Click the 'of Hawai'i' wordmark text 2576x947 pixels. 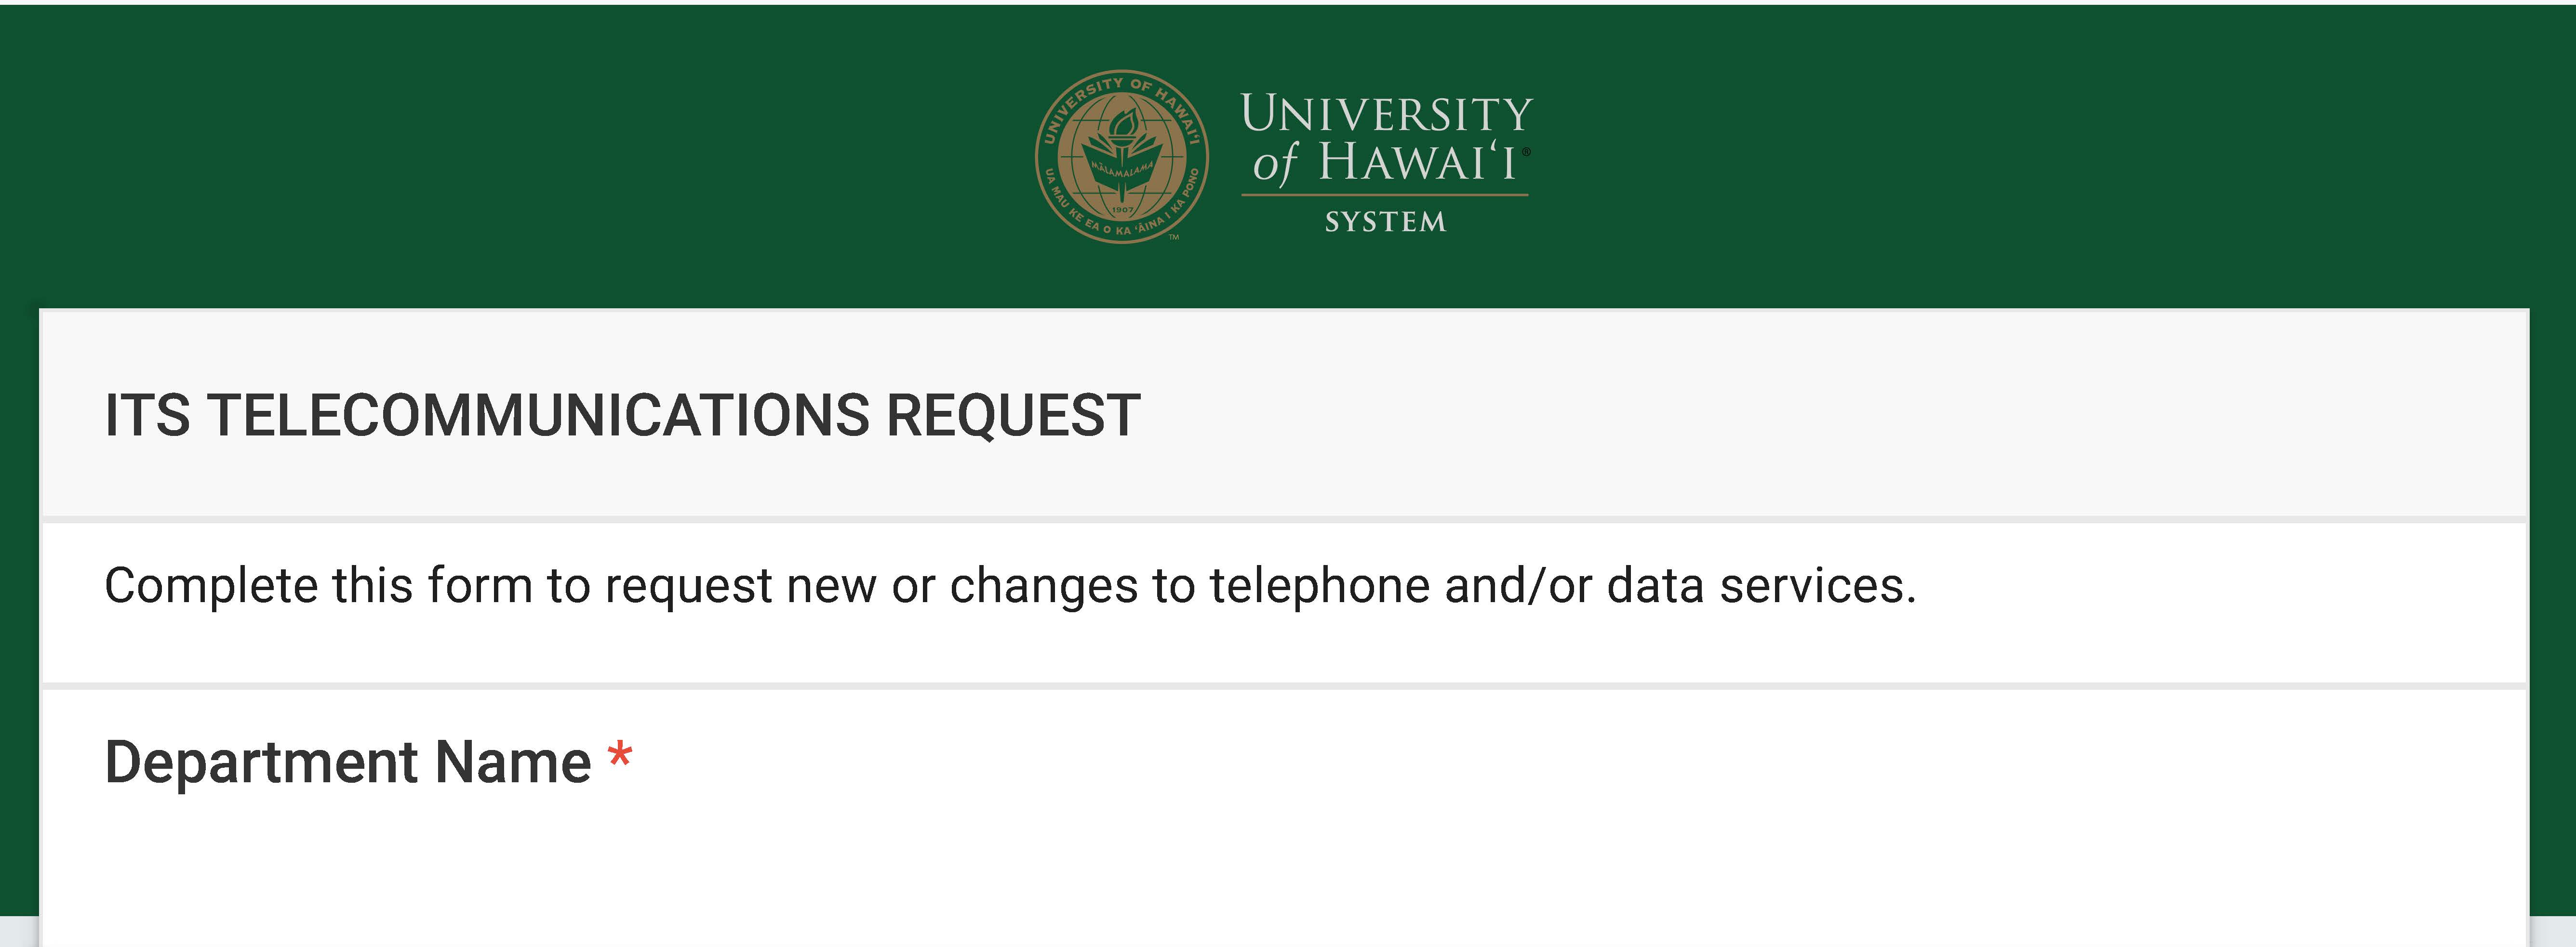pos(1385,162)
